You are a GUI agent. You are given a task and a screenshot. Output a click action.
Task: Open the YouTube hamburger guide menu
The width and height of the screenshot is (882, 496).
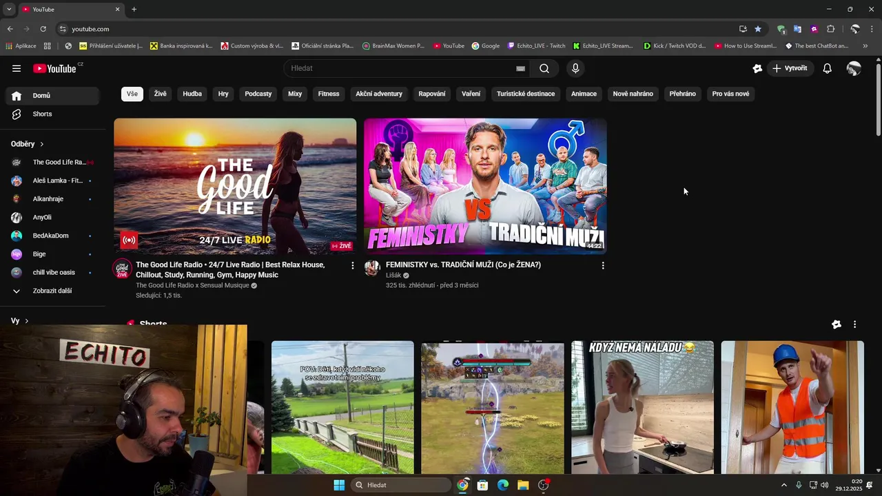(17, 68)
